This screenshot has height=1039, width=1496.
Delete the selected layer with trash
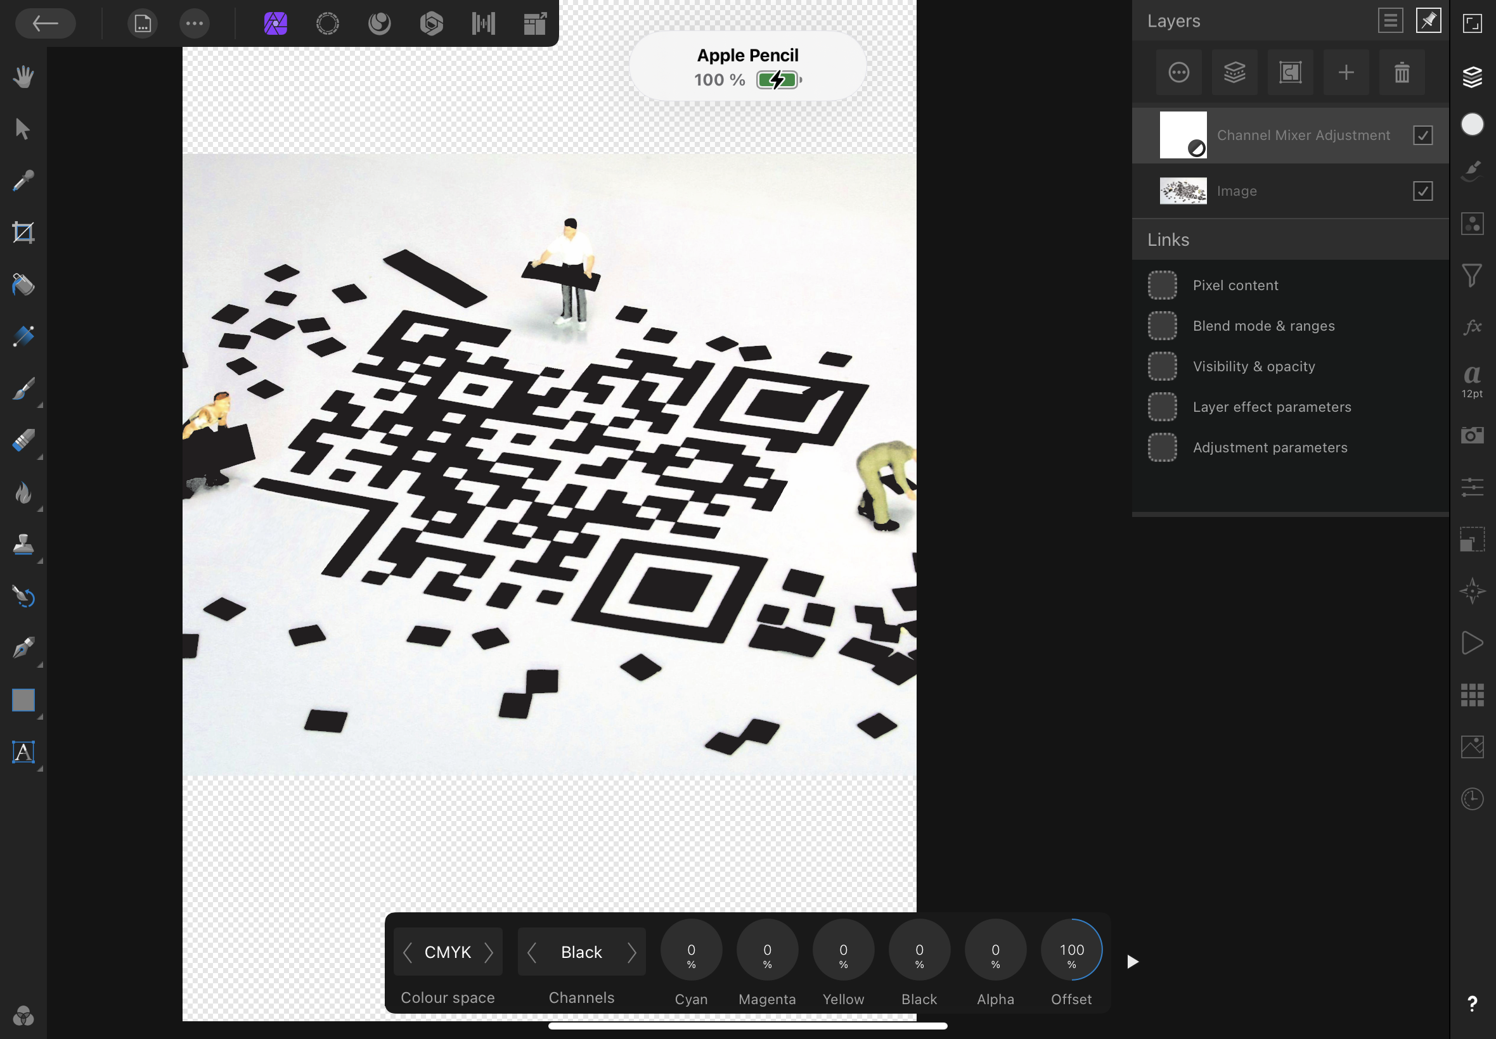click(x=1402, y=72)
